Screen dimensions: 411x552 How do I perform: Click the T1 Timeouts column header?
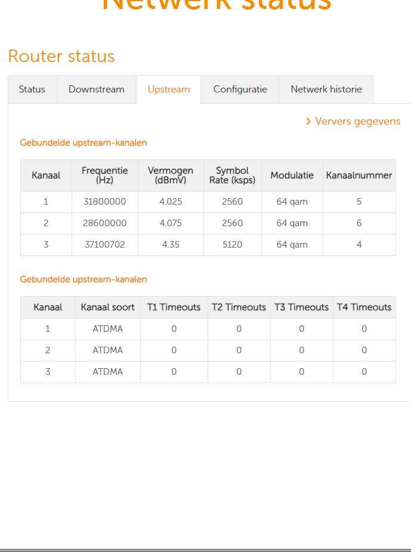click(174, 307)
